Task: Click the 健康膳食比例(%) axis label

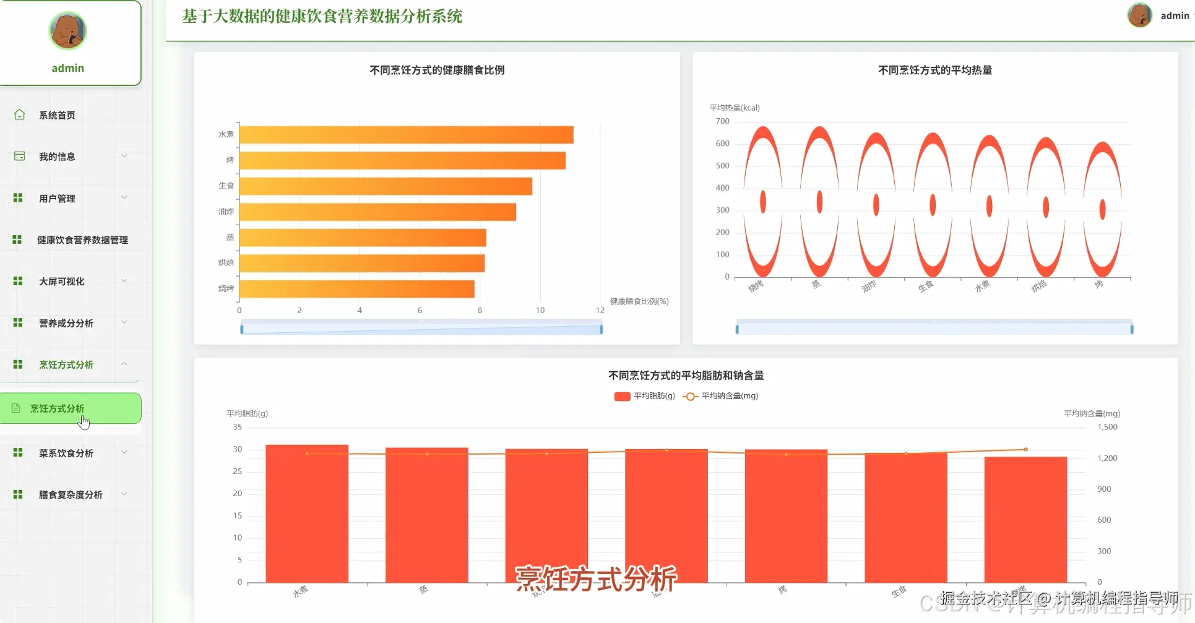Action: (x=639, y=301)
